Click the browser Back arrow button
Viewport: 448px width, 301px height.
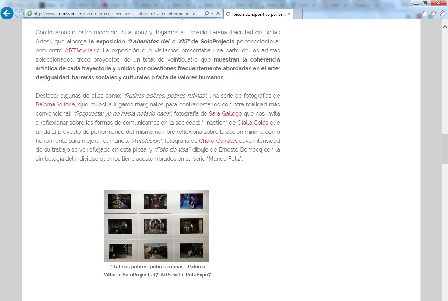(x=7, y=13)
